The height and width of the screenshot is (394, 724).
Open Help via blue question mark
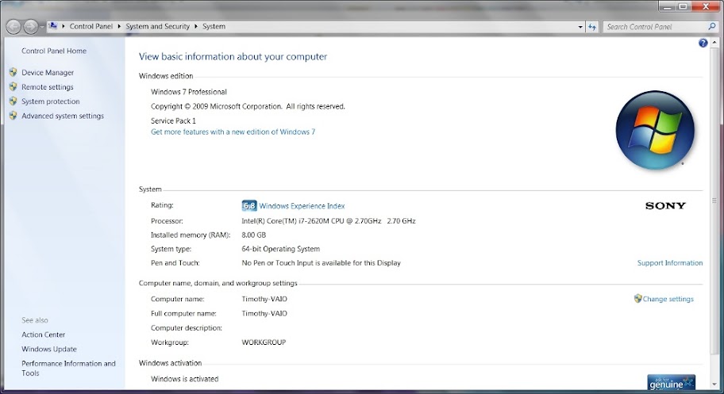703,43
